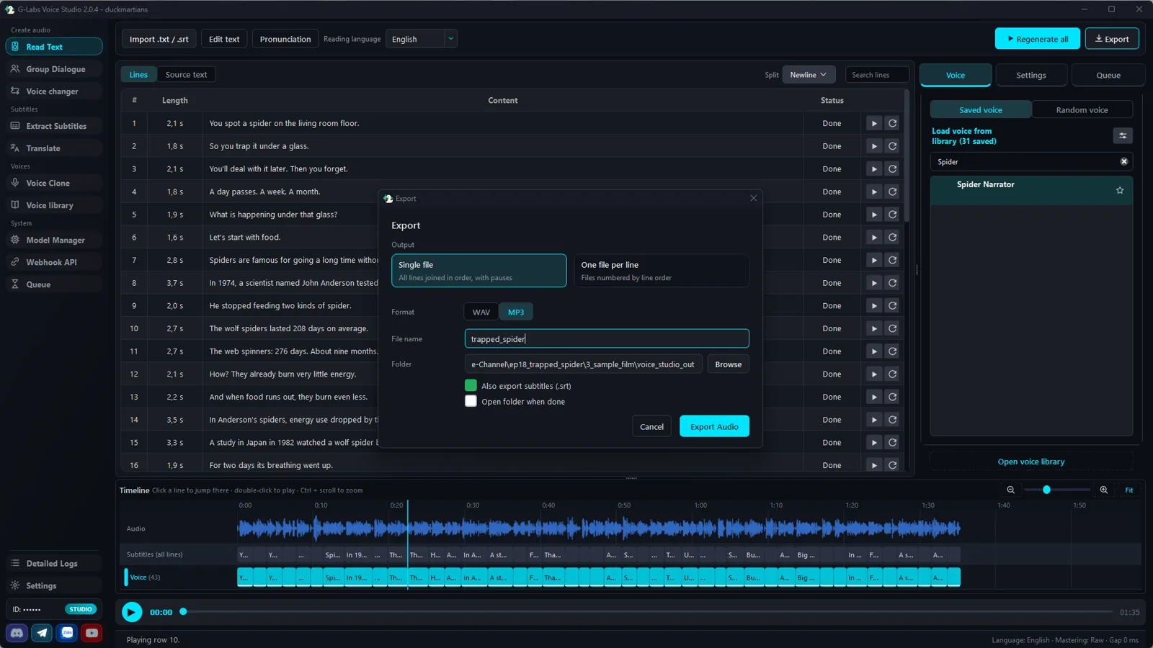
Task: Zoom out the timeline
Action: (x=1010, y=490)
